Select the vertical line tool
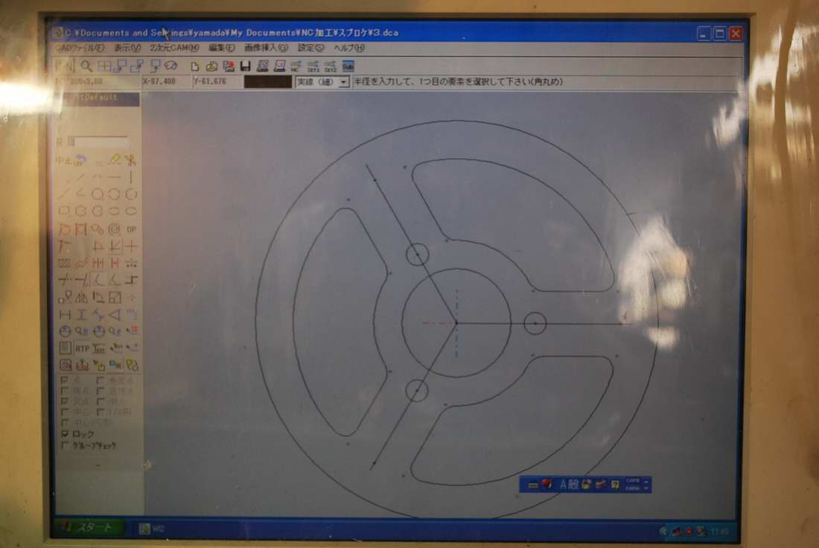 click(x=130, y=177)
